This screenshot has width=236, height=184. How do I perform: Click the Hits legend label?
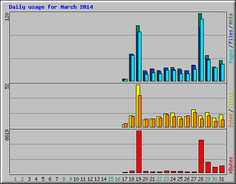click(230, 19)
